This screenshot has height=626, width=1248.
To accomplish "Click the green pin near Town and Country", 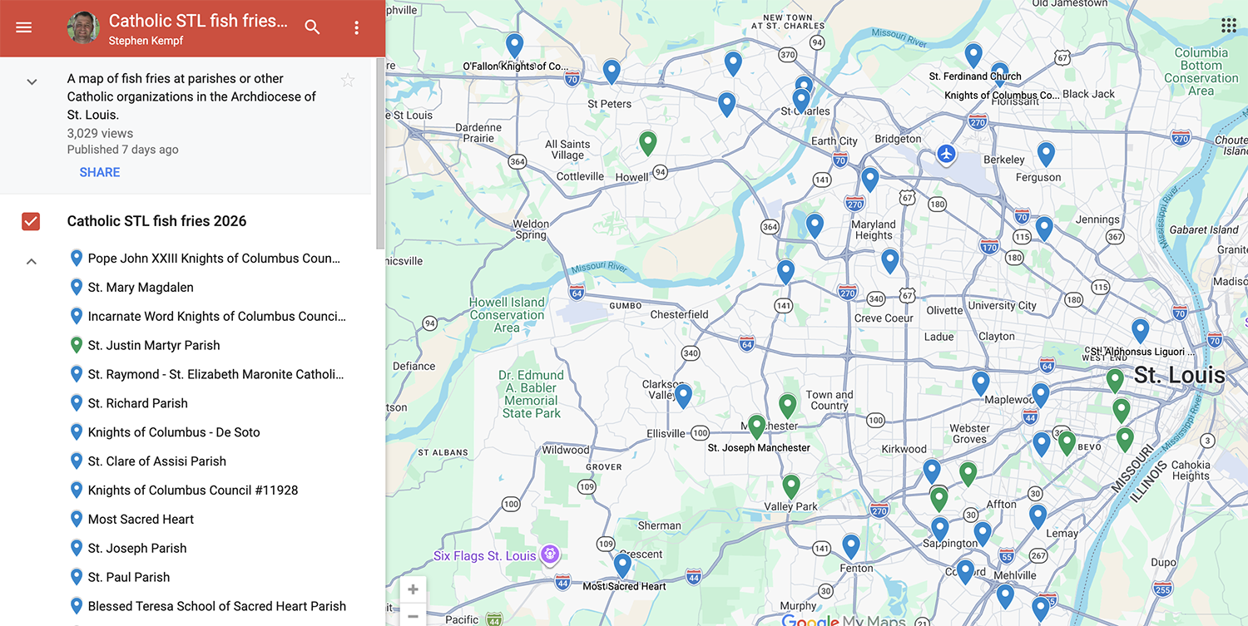I will point(788,406).
